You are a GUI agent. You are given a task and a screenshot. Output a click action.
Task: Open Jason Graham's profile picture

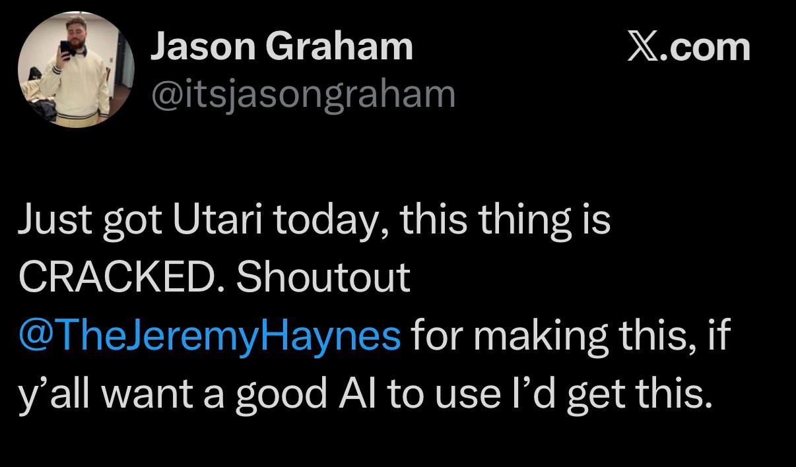point(77,69)
